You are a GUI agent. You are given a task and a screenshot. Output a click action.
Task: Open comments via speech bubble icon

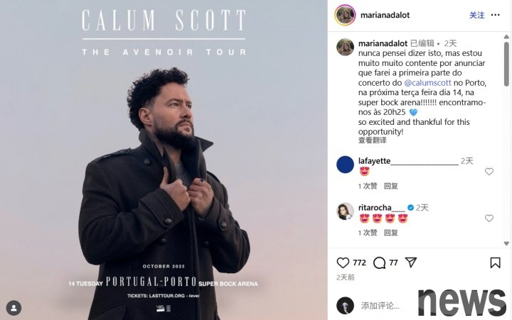tap(379, 263)
